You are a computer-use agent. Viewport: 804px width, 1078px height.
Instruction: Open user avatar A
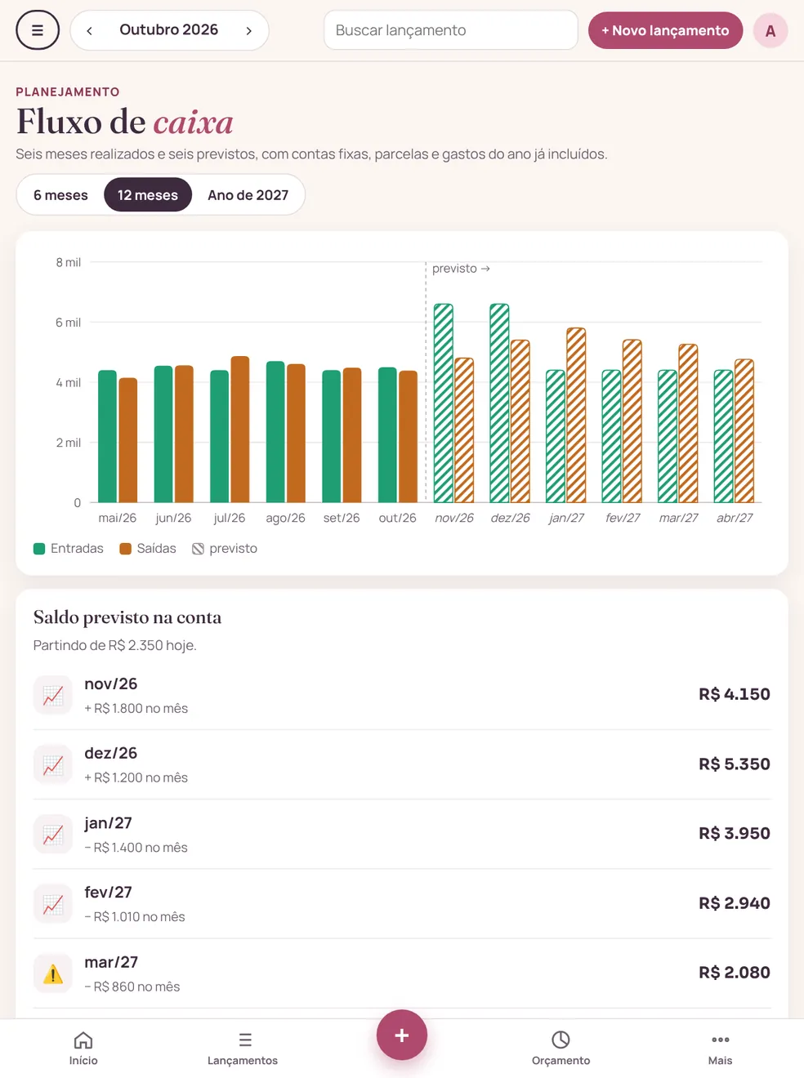coord(770,31)
